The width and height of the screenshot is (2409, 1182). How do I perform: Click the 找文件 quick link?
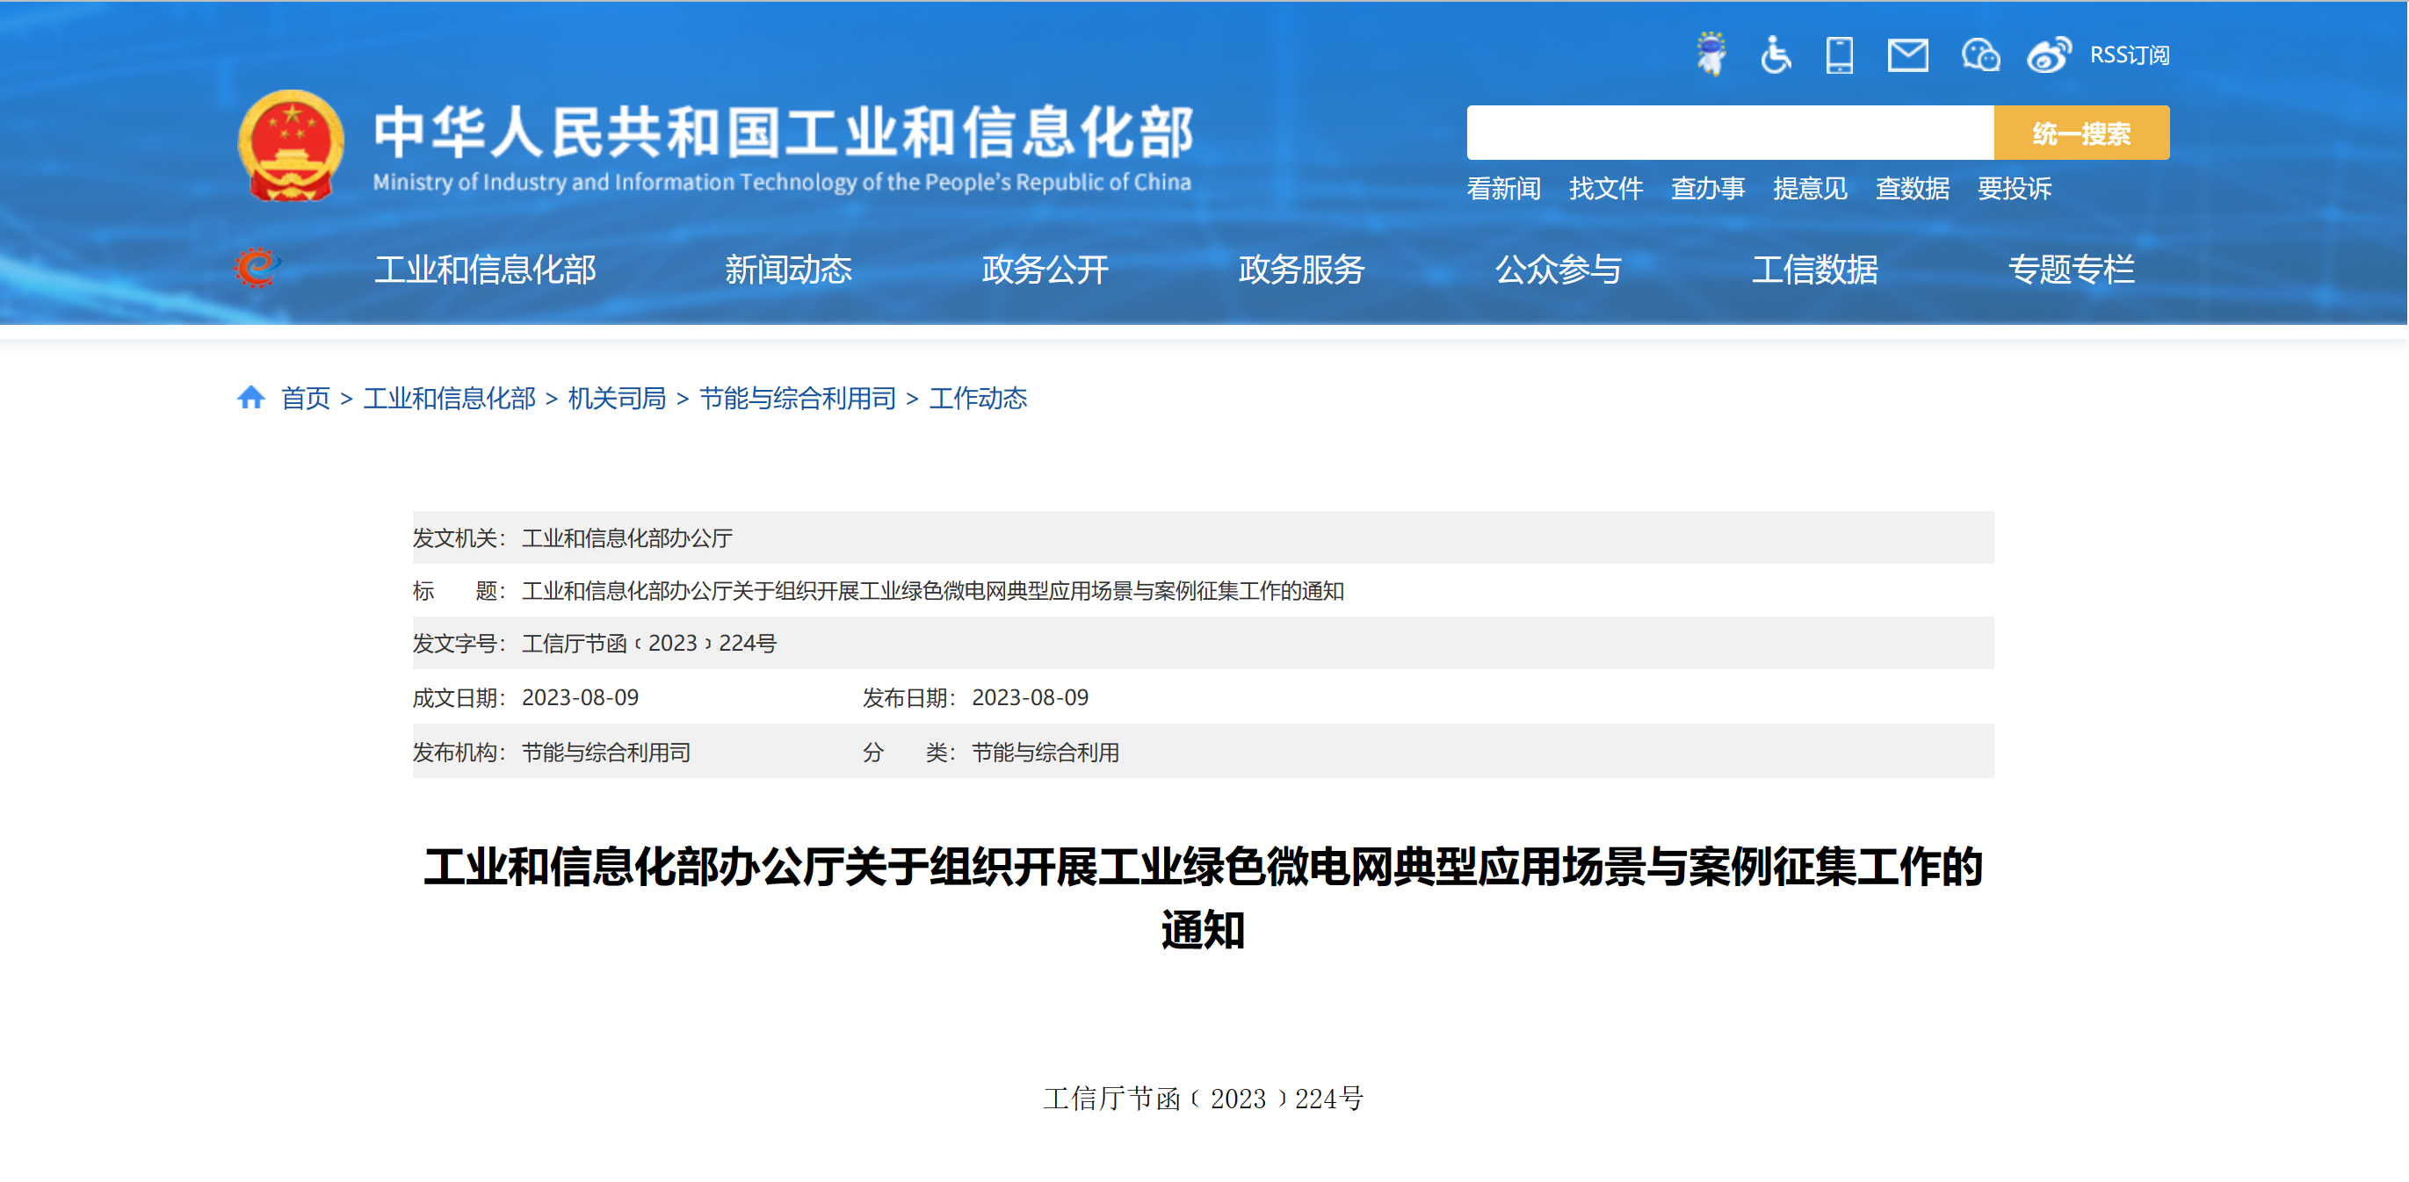(x=1606, y=189)
